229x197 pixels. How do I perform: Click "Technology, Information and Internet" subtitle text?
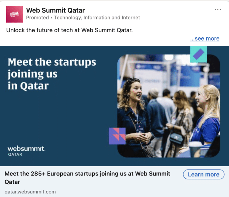coord(97,18)
